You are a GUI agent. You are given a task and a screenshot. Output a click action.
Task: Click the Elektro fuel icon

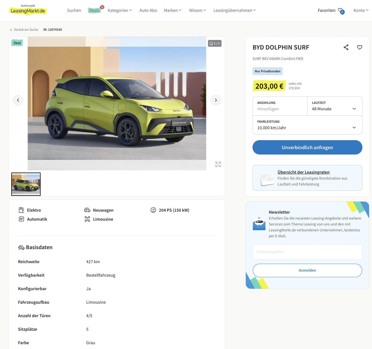[21, 210]
